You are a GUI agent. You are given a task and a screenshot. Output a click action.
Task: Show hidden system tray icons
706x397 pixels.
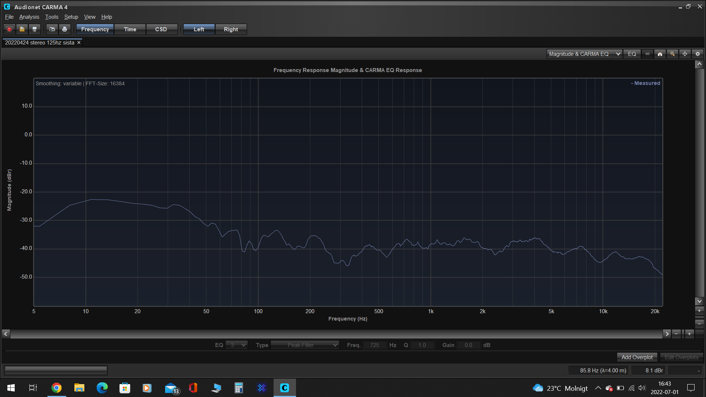pyautogui.click(x=598, y=388)
